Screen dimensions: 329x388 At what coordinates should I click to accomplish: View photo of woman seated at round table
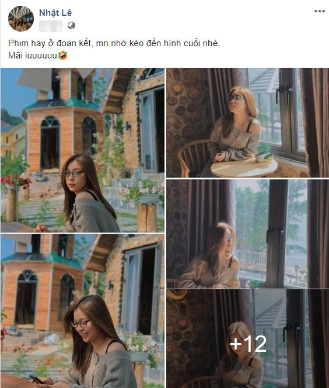pyautogui.click(x=247, y=123)
